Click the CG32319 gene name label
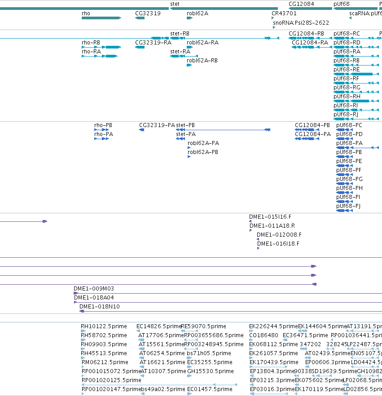Viewport: 382px width, 396px height. [148, 13]
